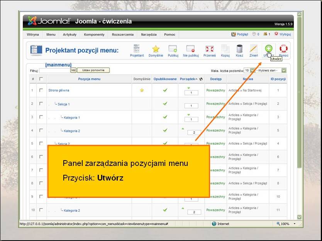Move Kategoria 2 row 4 up arrow

[x=183, y=129]
